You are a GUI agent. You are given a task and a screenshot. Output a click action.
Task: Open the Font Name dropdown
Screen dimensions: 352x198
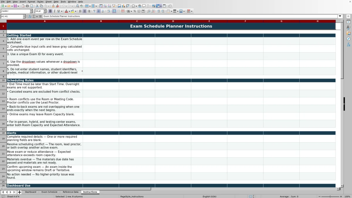[31, 11]
